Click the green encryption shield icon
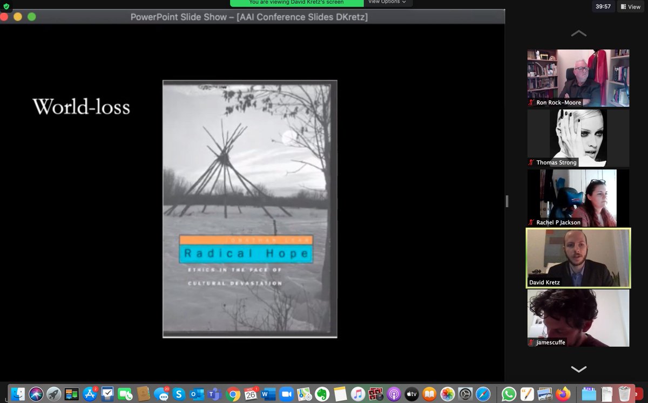Screen dimensions: 648x403 point(6,6)
